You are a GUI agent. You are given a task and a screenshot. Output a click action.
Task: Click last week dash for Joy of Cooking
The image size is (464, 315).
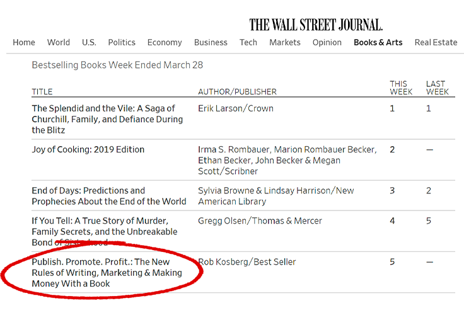point(430,150)
